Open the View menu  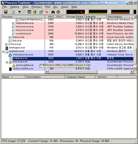25,7
